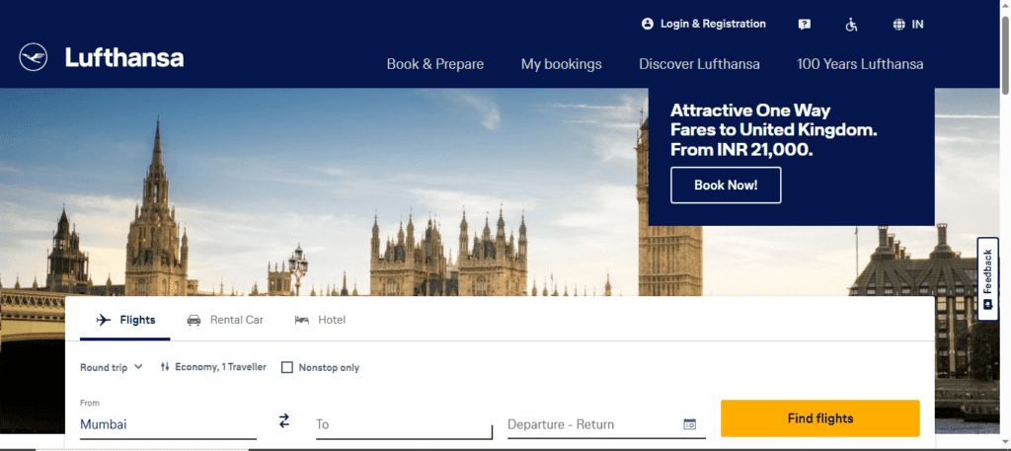The image size is (1011, 451).
Task: Expand the Round trip dropdown
Action: pyautogui.click(x=111, y=367)
